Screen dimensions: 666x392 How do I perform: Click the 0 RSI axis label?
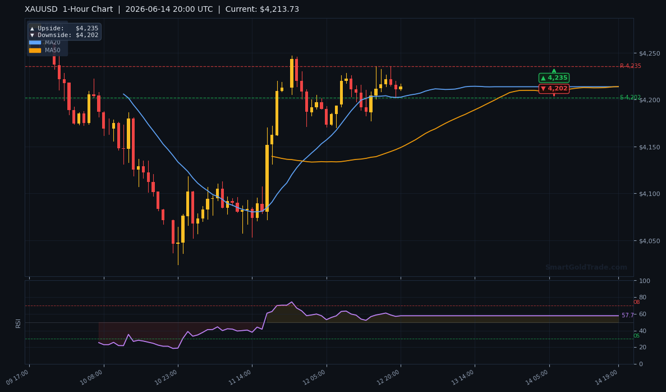pos(641,364)
